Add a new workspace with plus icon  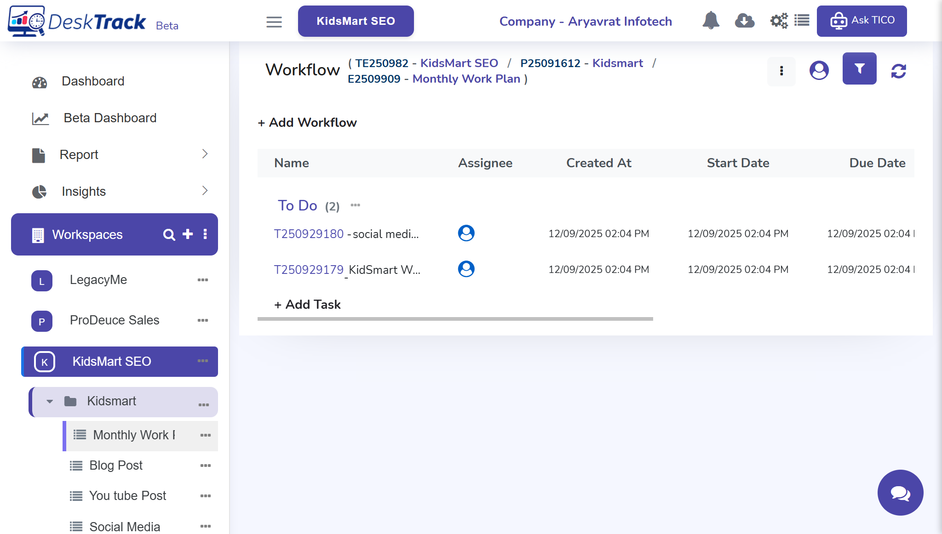click(x=188, y=234)
